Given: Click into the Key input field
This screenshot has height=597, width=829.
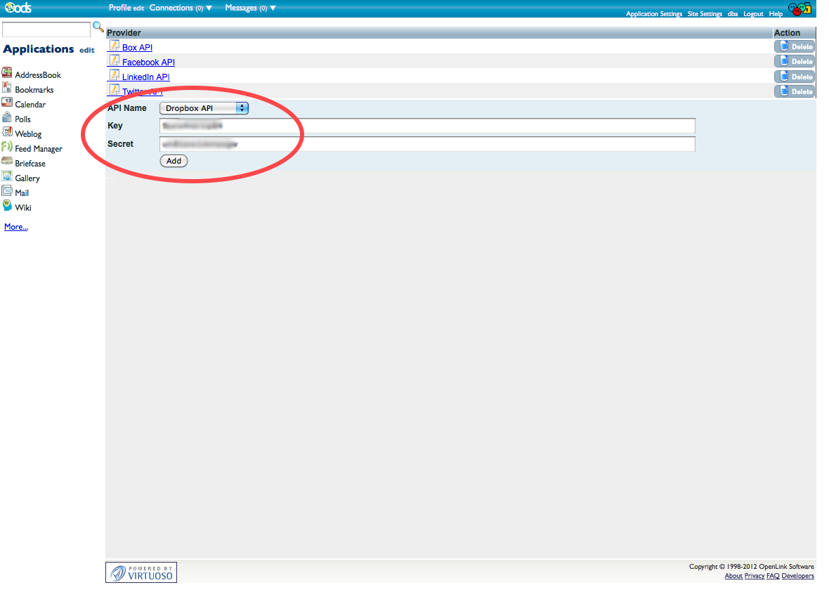Looking at the screenshot, I should coord(427,126).
